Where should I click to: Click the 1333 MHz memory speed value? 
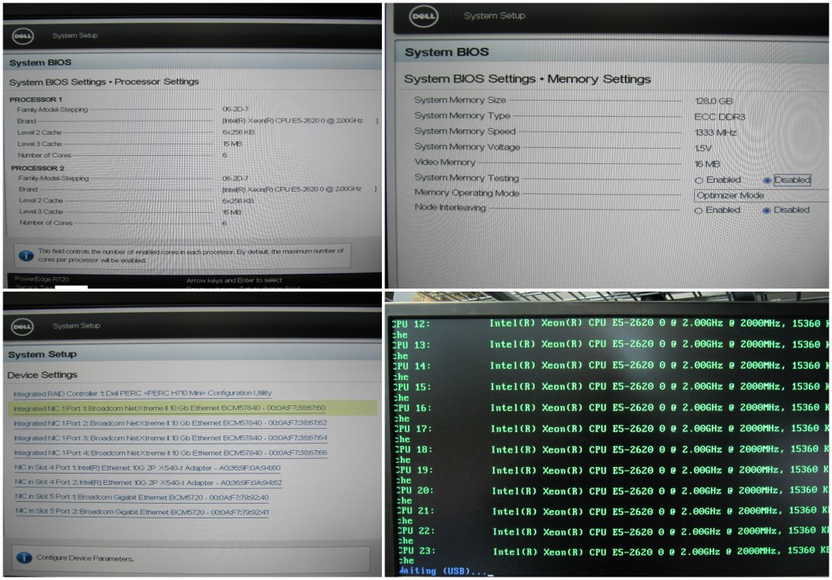[x=715, y=132]
